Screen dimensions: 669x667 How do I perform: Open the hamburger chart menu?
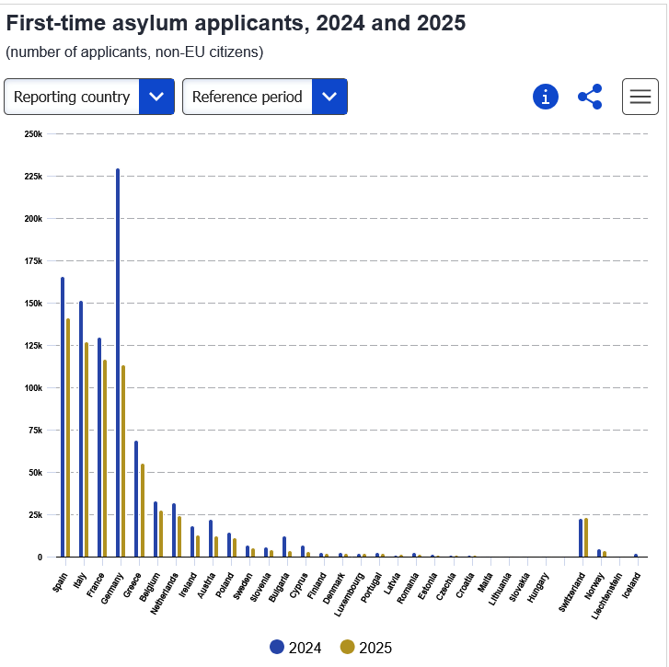640,97
